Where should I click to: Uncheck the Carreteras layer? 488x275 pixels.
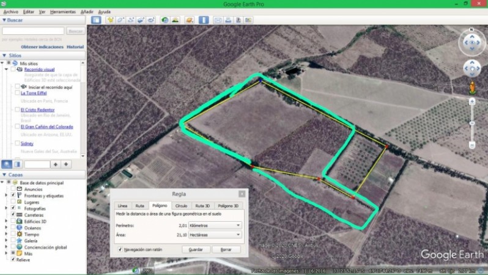(13, 215)
